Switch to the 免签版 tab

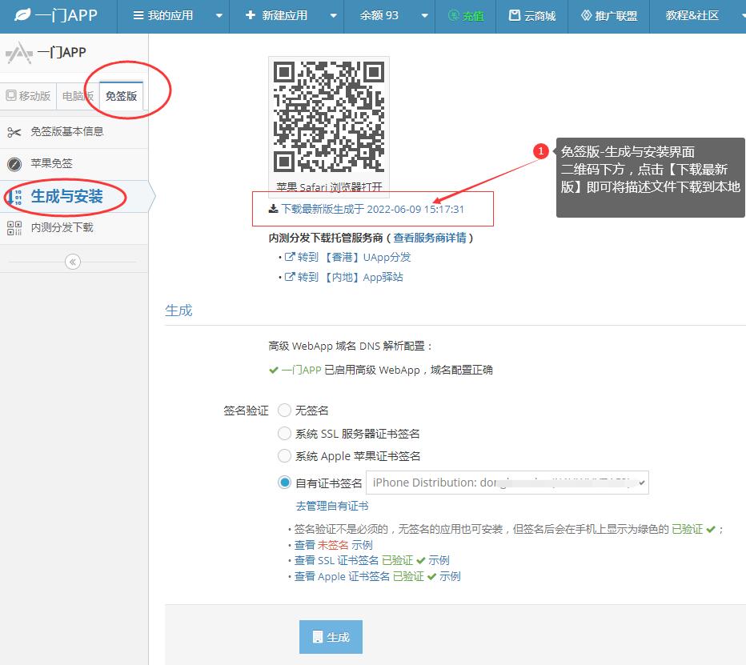tap(122, 96)
